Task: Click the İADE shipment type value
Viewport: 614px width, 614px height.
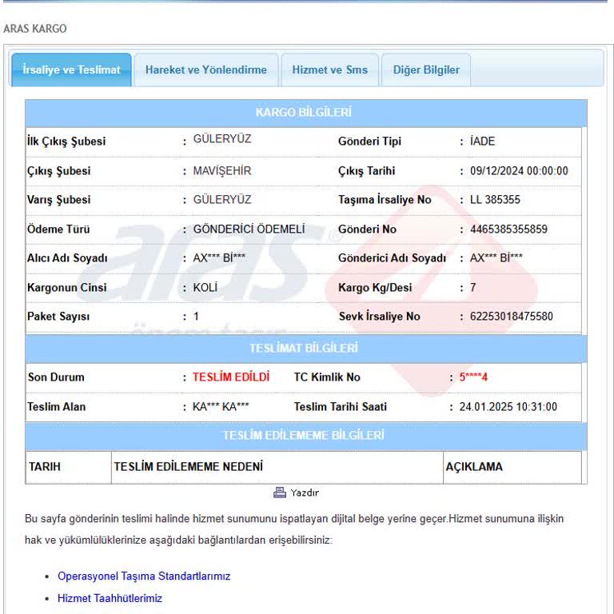Action: pyautogui.click(x=482, y=141)
